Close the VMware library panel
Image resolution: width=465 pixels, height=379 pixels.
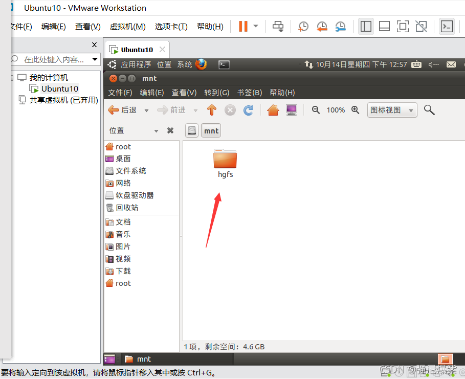(x=94, y=45)
